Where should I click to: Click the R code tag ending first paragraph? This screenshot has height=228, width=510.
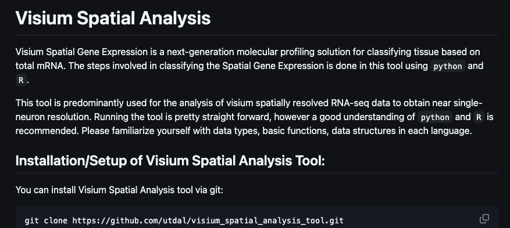[21, 81]
